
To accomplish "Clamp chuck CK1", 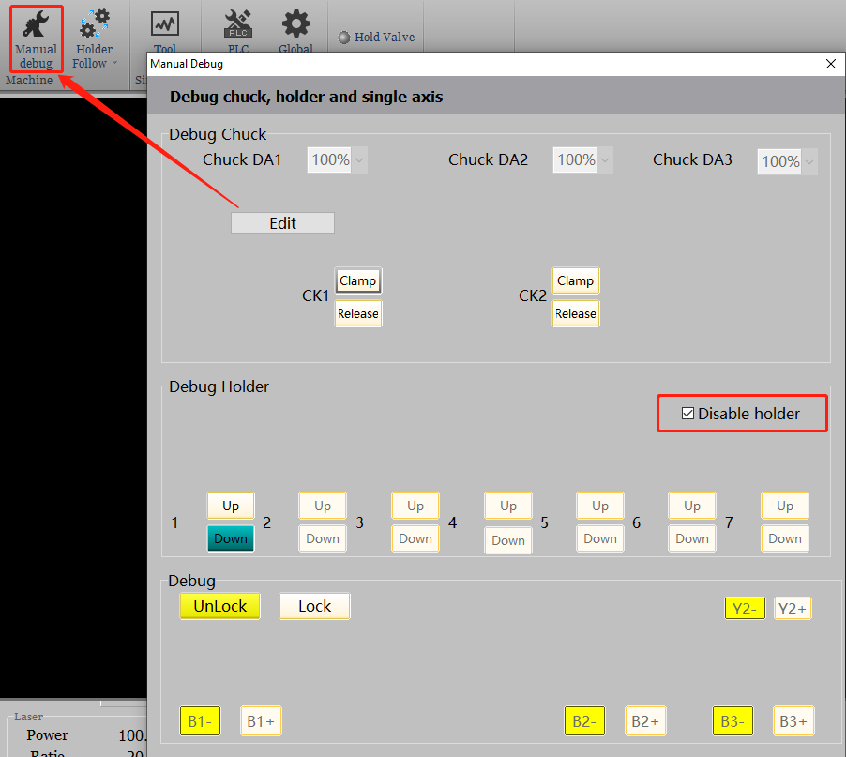I will (x=358, y=280).
